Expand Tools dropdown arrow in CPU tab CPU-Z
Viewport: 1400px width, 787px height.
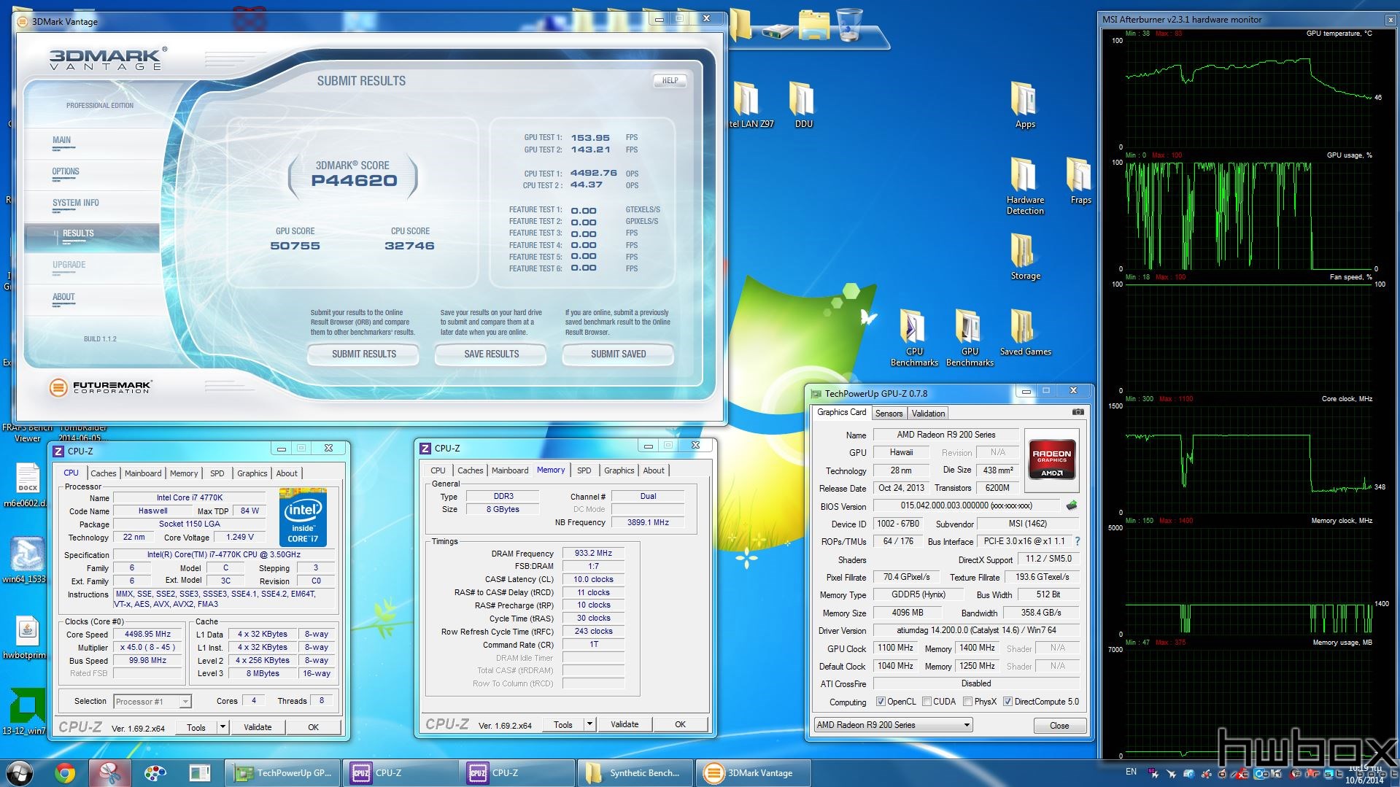[223, 727]
